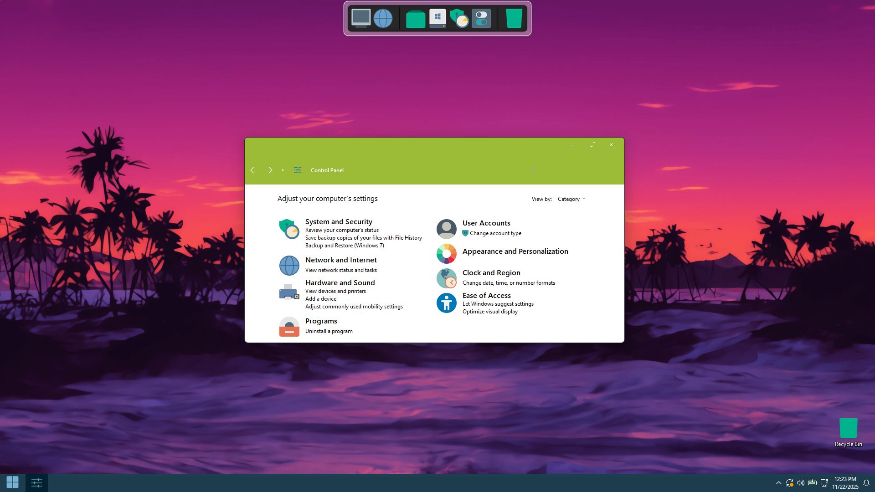Expand the View by Category dropdown
This screenshot has height=492, width=875.
(571, 199)
